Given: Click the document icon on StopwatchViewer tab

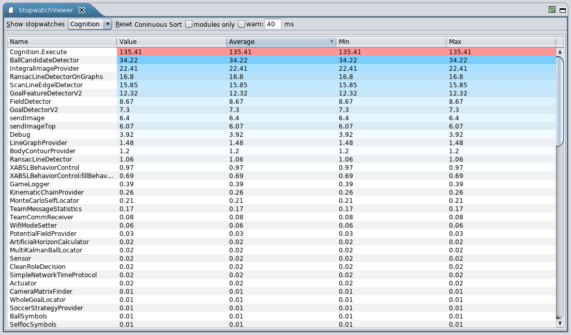Looking at the screenshot, I should tap(11, 10).
